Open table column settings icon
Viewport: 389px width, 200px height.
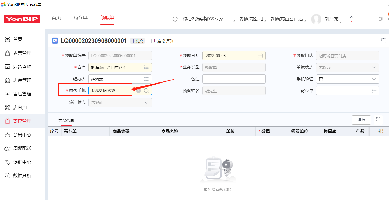(381, 131)
